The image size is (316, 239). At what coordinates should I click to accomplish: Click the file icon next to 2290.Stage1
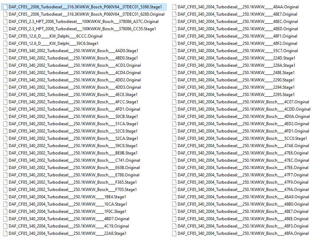coord(174,80)
